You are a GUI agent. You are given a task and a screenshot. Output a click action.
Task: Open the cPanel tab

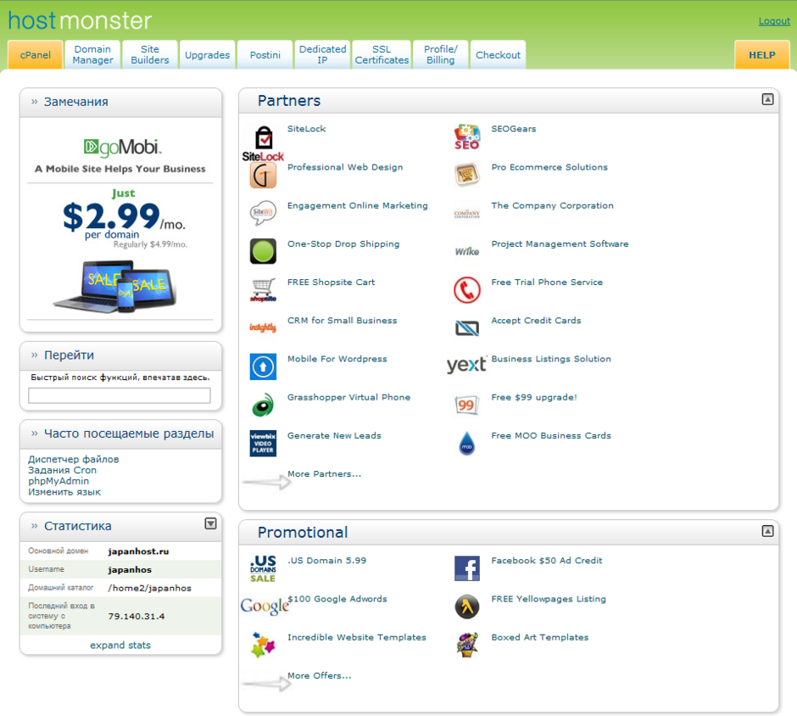click(36, 55)
